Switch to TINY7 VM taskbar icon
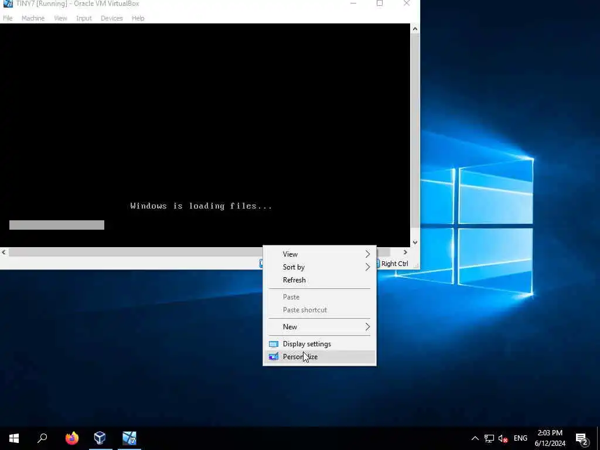The image size is (600, 450). click(129, 438)
